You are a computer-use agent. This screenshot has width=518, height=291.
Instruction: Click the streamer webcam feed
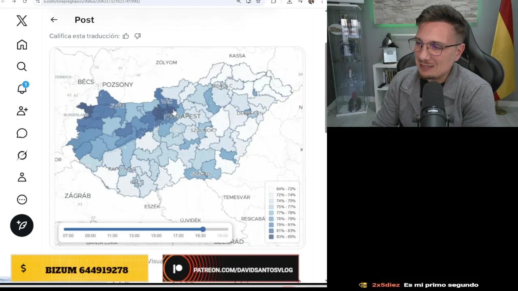click(x=422, y=63)
